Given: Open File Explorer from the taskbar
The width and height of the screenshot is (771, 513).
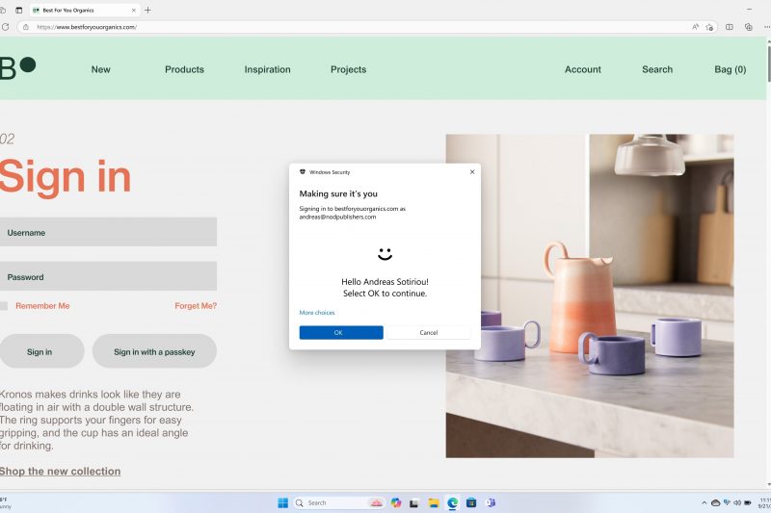Looking at the screenshot, I should point(433,502).
